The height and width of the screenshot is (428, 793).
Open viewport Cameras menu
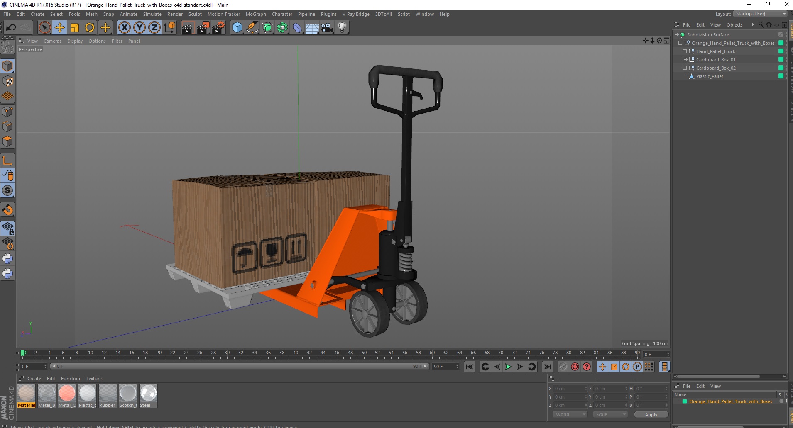(x=52, y=41)
